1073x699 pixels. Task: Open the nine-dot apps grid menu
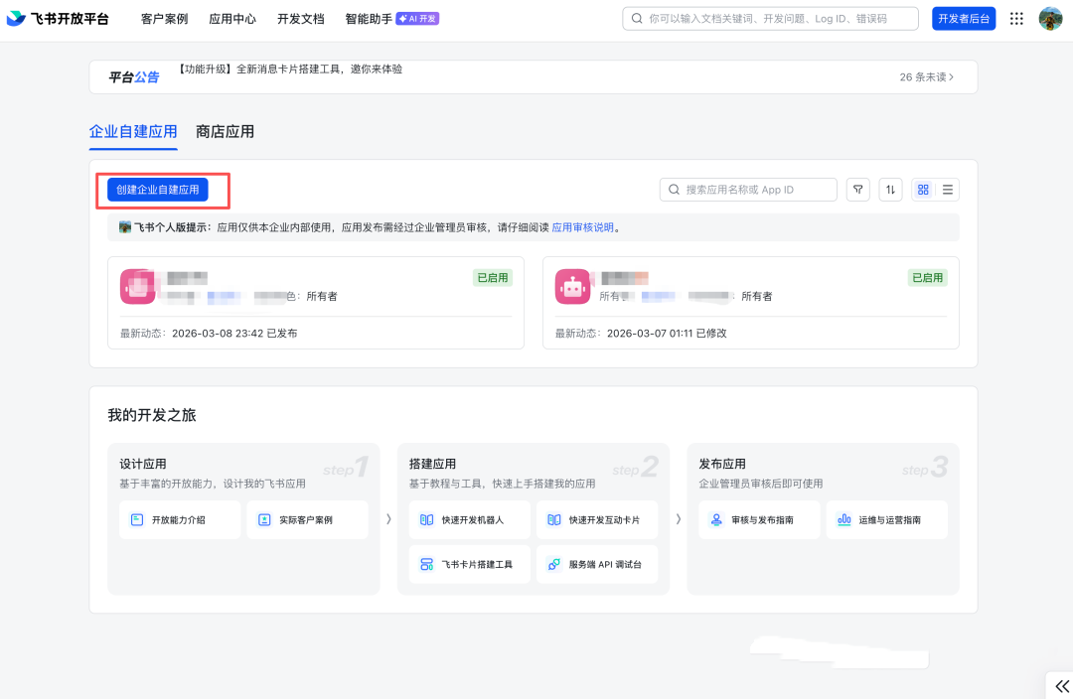tap(1016, 19)
